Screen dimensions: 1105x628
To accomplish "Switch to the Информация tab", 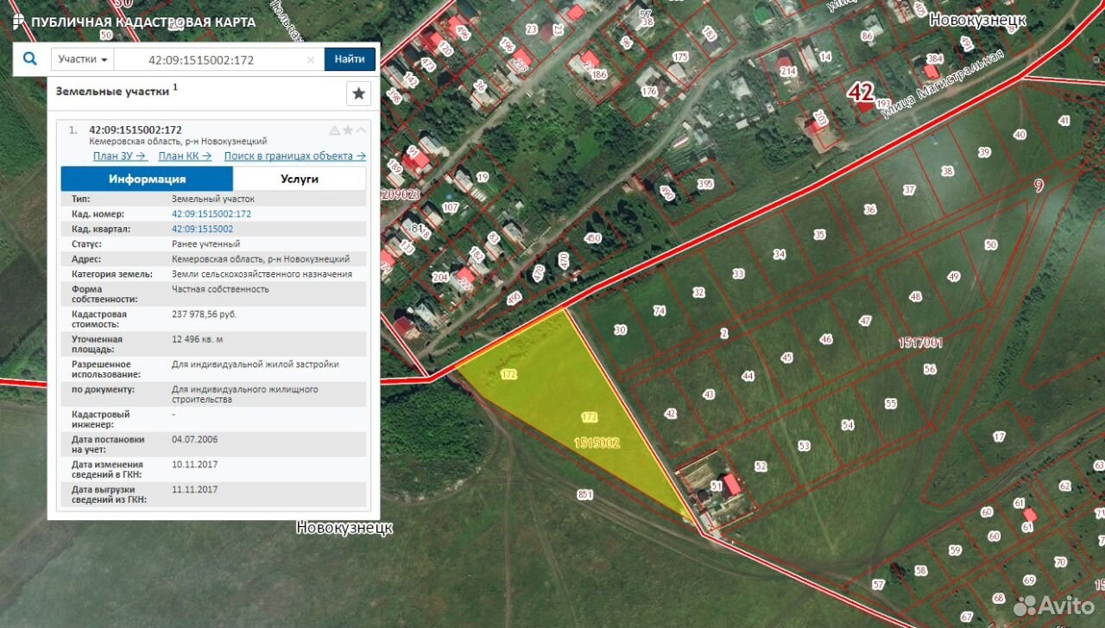I will (x=147, y=179).
